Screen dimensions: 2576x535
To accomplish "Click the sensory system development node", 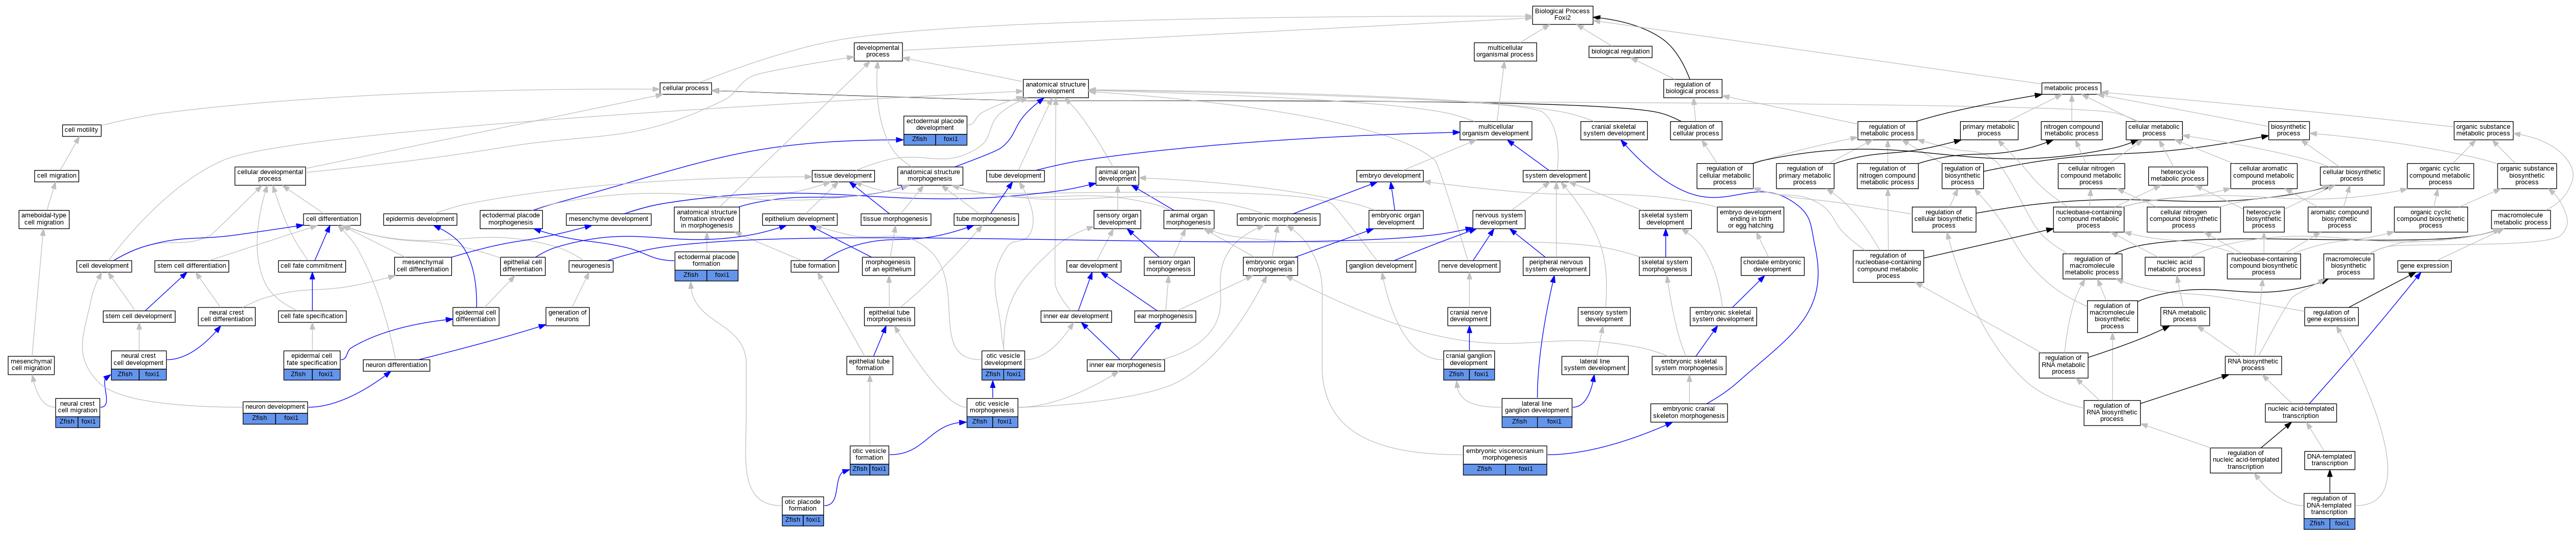I will (1604, 316).
